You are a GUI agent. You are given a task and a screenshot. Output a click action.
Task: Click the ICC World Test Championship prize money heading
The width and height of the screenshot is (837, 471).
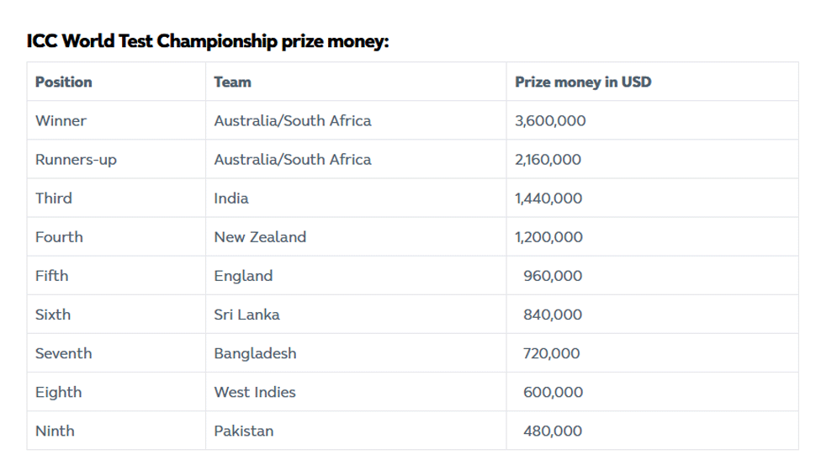tap(208, 41)
